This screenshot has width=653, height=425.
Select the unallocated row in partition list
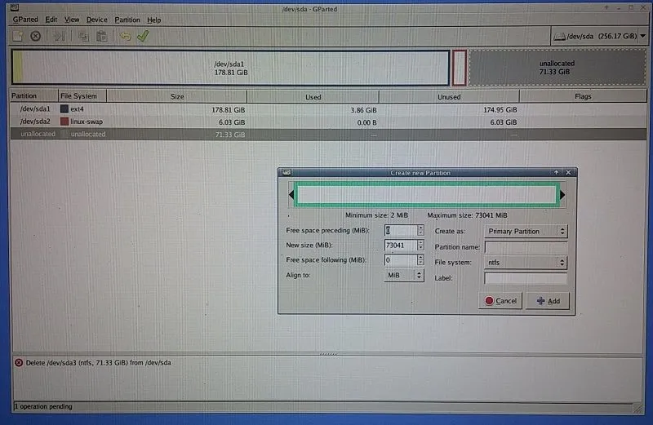[x=328, y=134]
